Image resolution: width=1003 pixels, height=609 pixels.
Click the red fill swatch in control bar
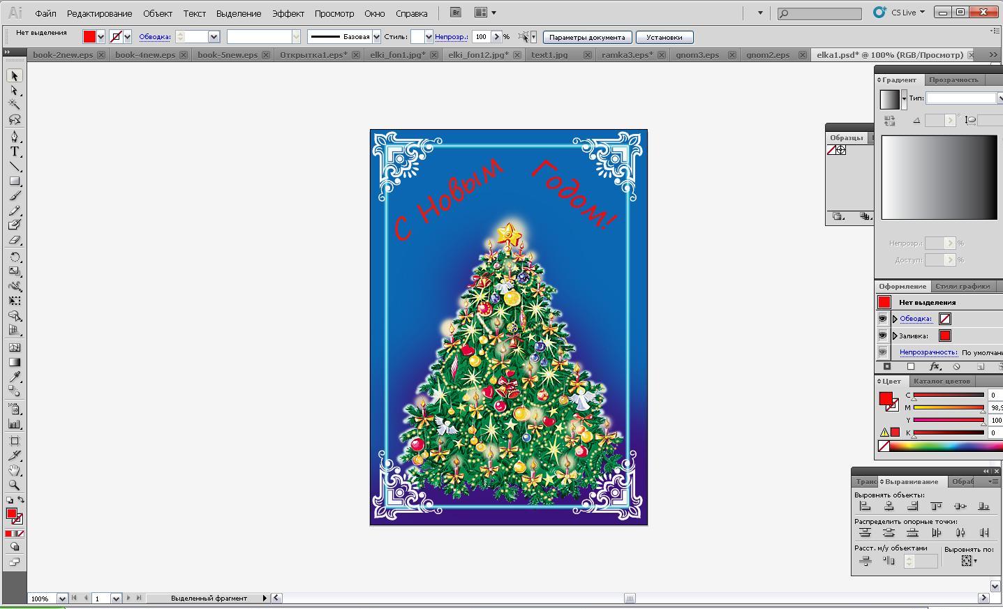89,37
